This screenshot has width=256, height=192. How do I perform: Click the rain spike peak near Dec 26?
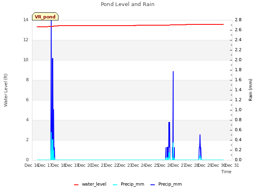pyautogui.click(x=173, y=72)
